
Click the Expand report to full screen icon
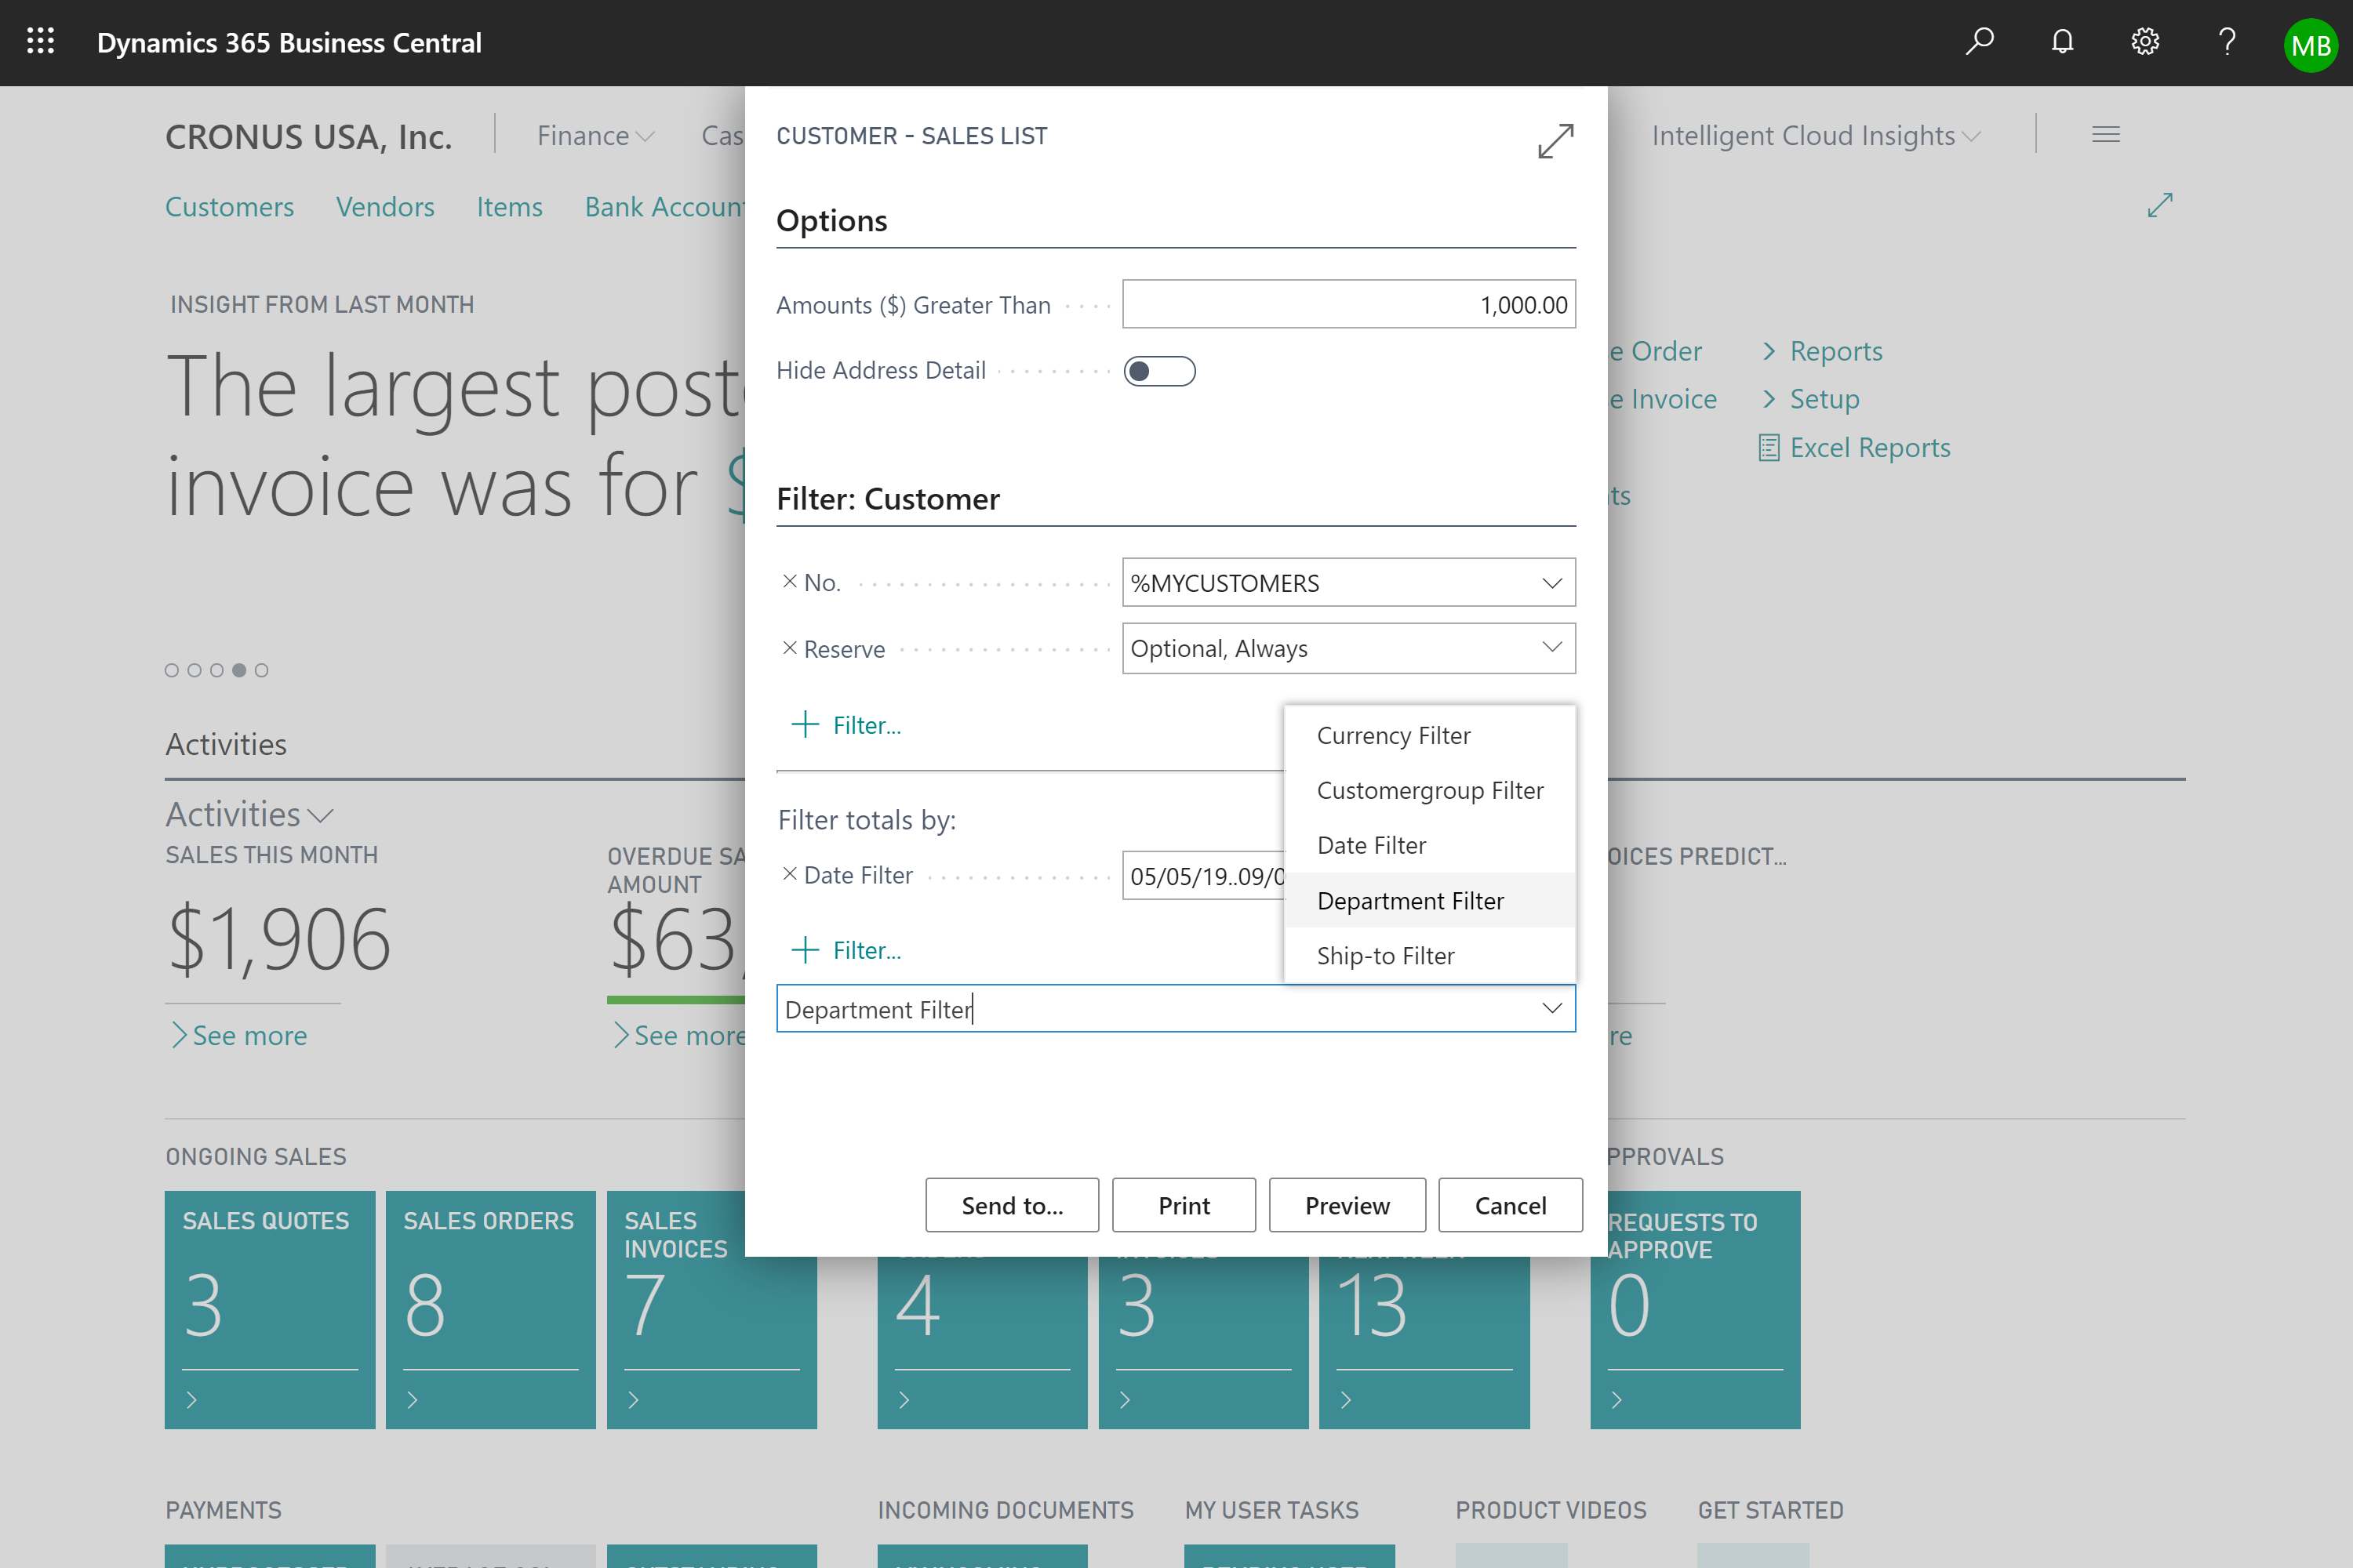[1555, 140]
